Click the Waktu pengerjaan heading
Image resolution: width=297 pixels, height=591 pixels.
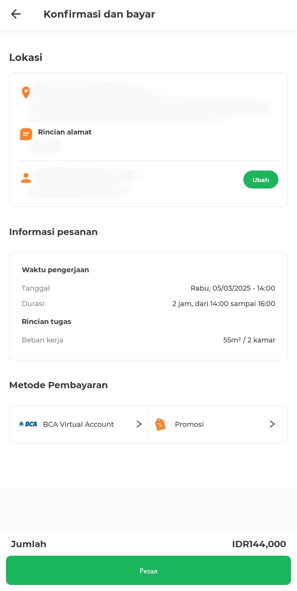click(x=55, y=270)
